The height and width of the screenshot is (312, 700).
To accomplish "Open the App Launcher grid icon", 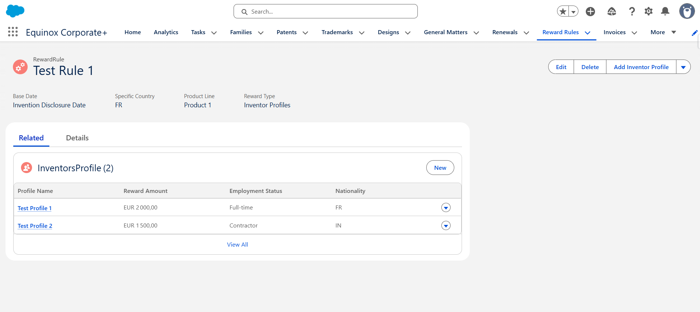I will coord(13,32).
